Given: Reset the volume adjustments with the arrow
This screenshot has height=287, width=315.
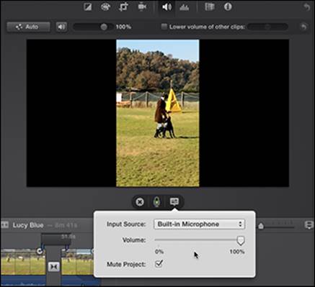Looking at the screenshot, I should 304,27.
